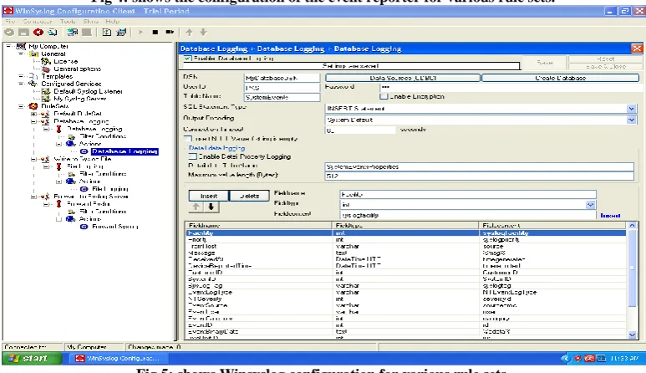Image resolution: width=646 pixels, height=373 pixels.
Task: Collapse the Configured Services node
Action: point(21,84)
